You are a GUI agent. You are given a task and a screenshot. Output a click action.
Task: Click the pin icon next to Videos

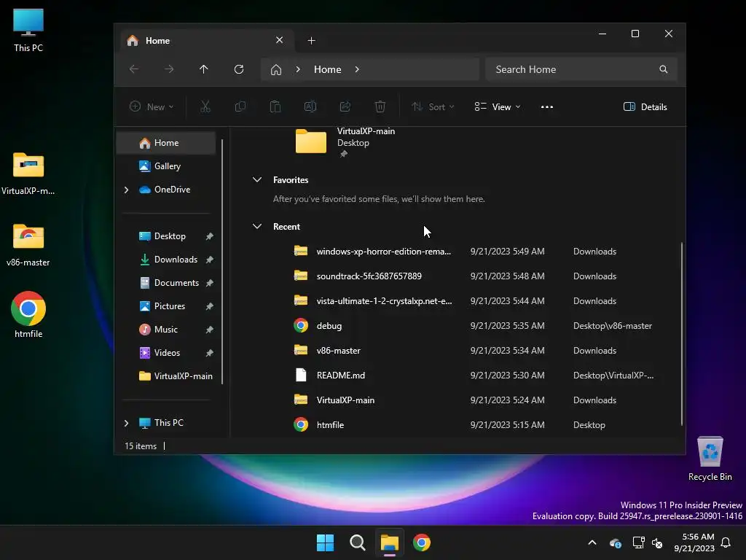pyautogui.click(x=209, y=353)
